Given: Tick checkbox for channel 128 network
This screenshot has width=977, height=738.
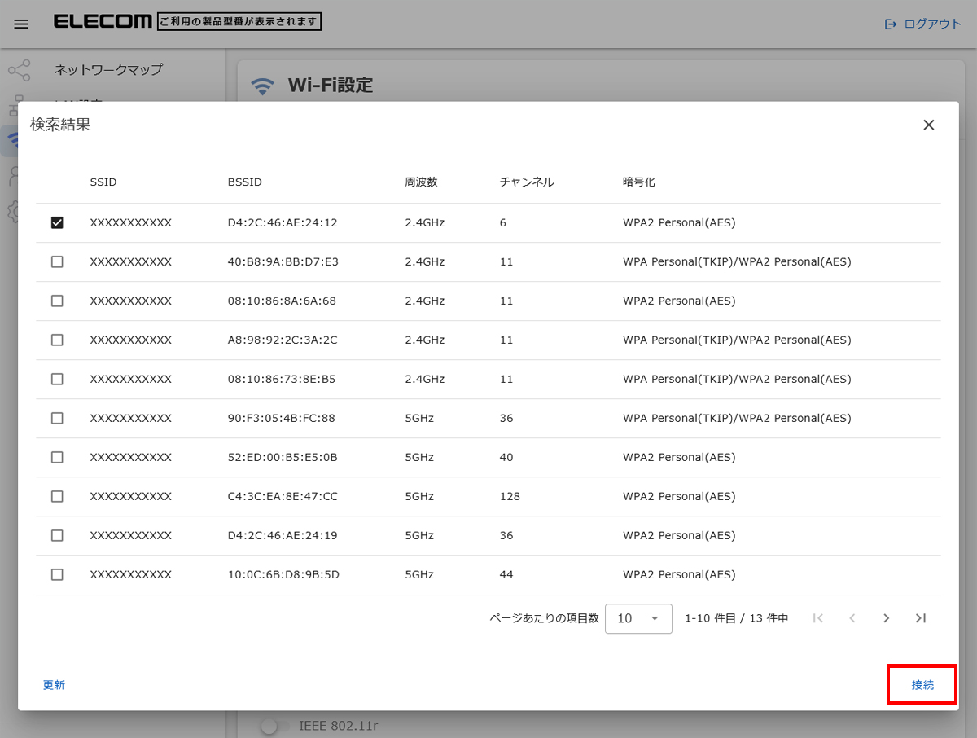Looking at the screenshot, I should (x=57, y=496).
